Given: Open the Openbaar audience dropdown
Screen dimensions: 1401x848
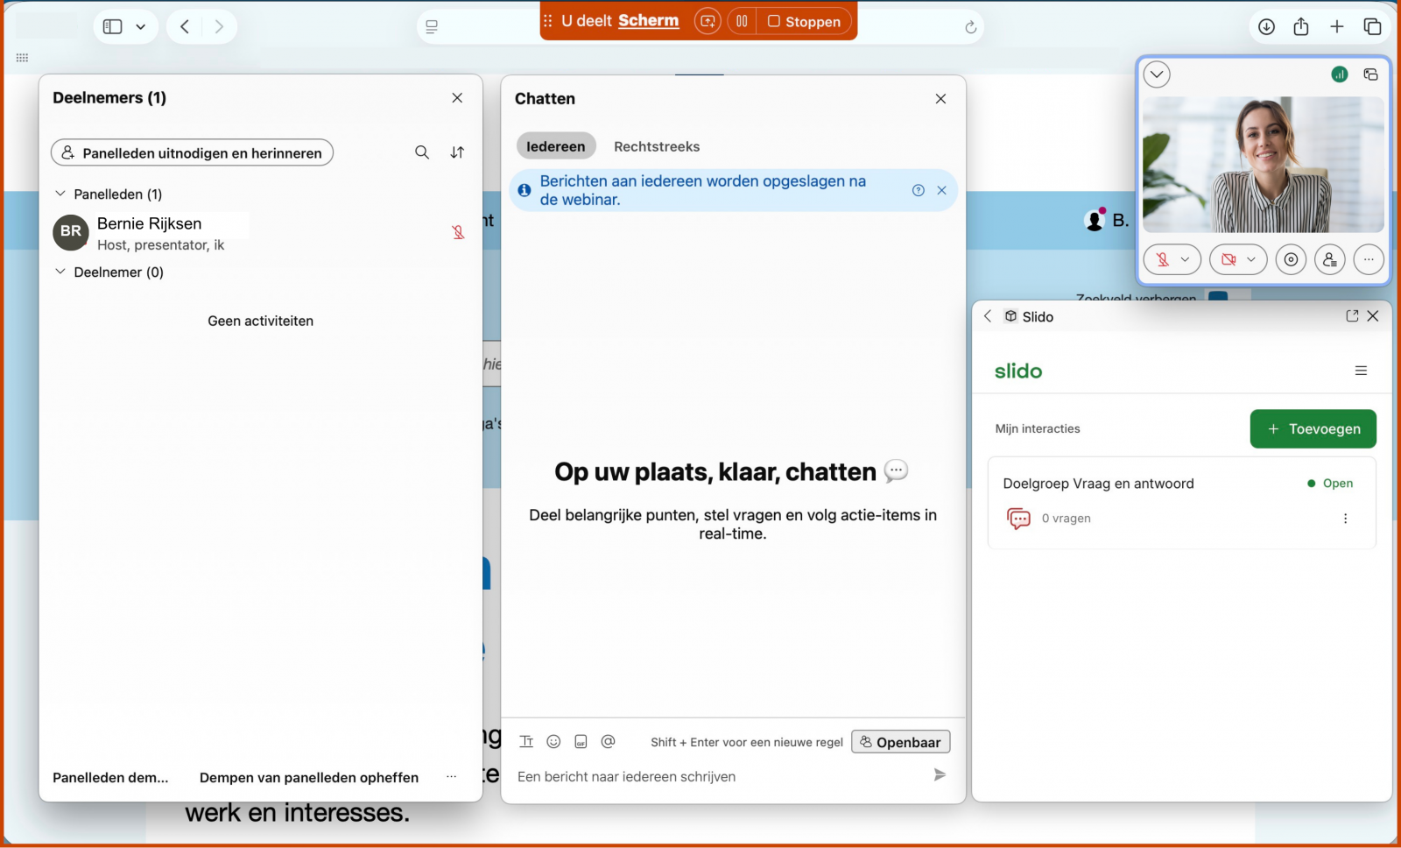Looking at the screenshot, I should pos(900,742).
